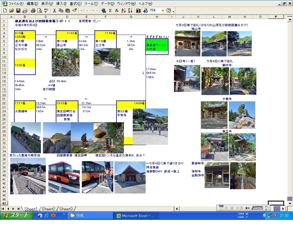Click the Insert Hyperlink globe icon
Image resolution: width=293 pixels, height=229 pixels.
point(104,11)
